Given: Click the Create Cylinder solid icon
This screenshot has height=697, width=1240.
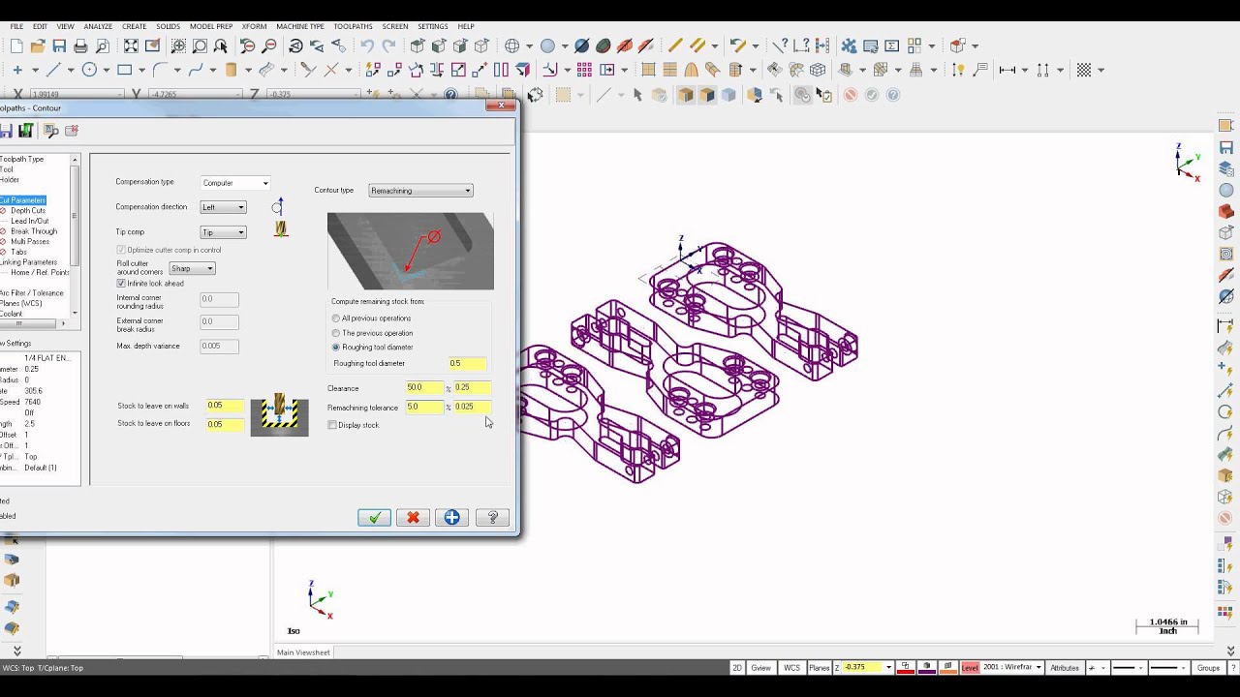Looking at the screenshot, I should coord(231,70).
